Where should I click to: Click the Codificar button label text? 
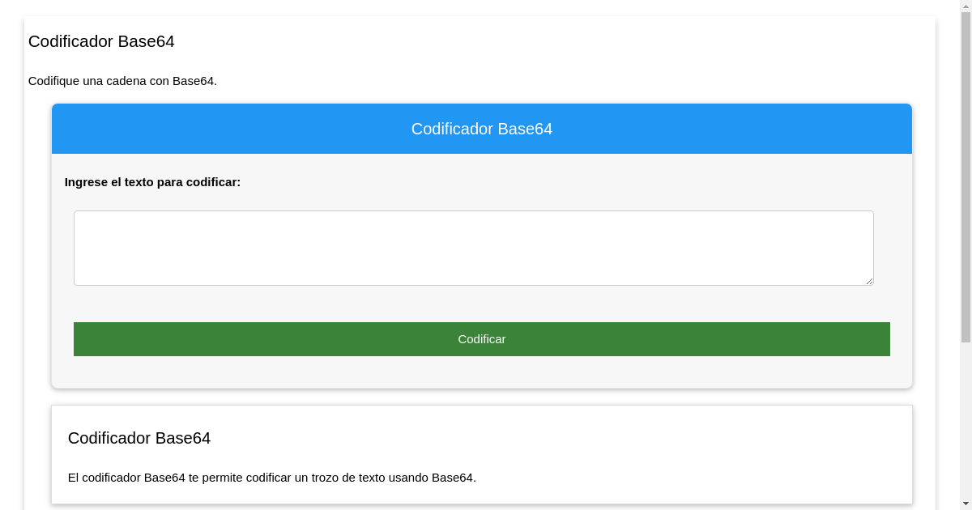point(481,339)
